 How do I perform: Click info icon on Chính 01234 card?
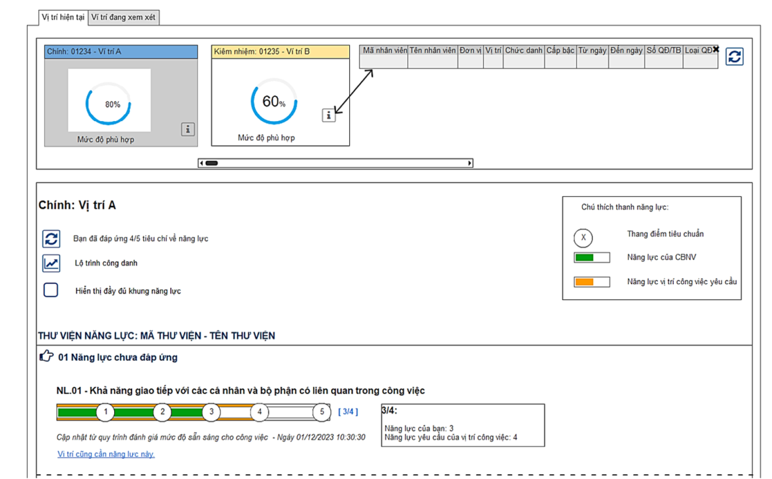coord(187,129)
